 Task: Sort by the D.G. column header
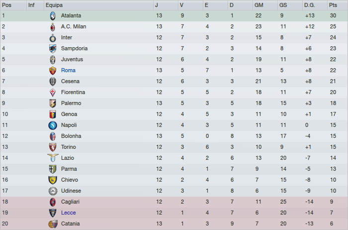tap(309, 4)
